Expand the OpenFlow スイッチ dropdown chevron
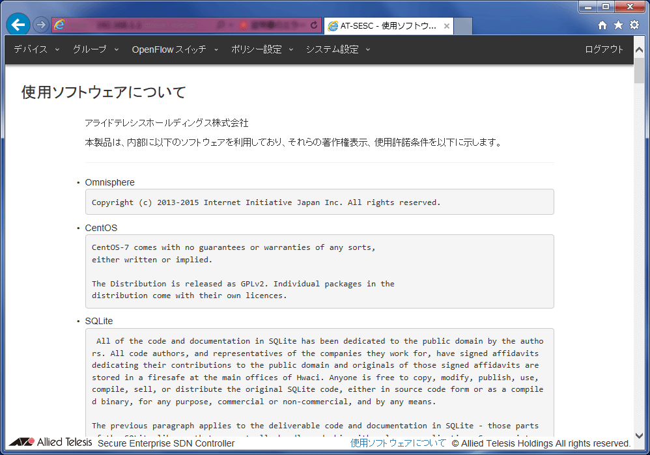 click(216, 49)
